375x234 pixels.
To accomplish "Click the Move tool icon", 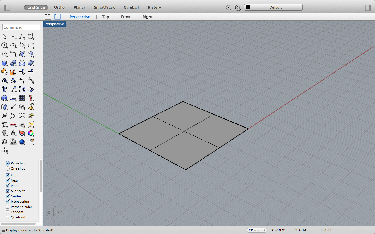I will (x=13, y=89).
